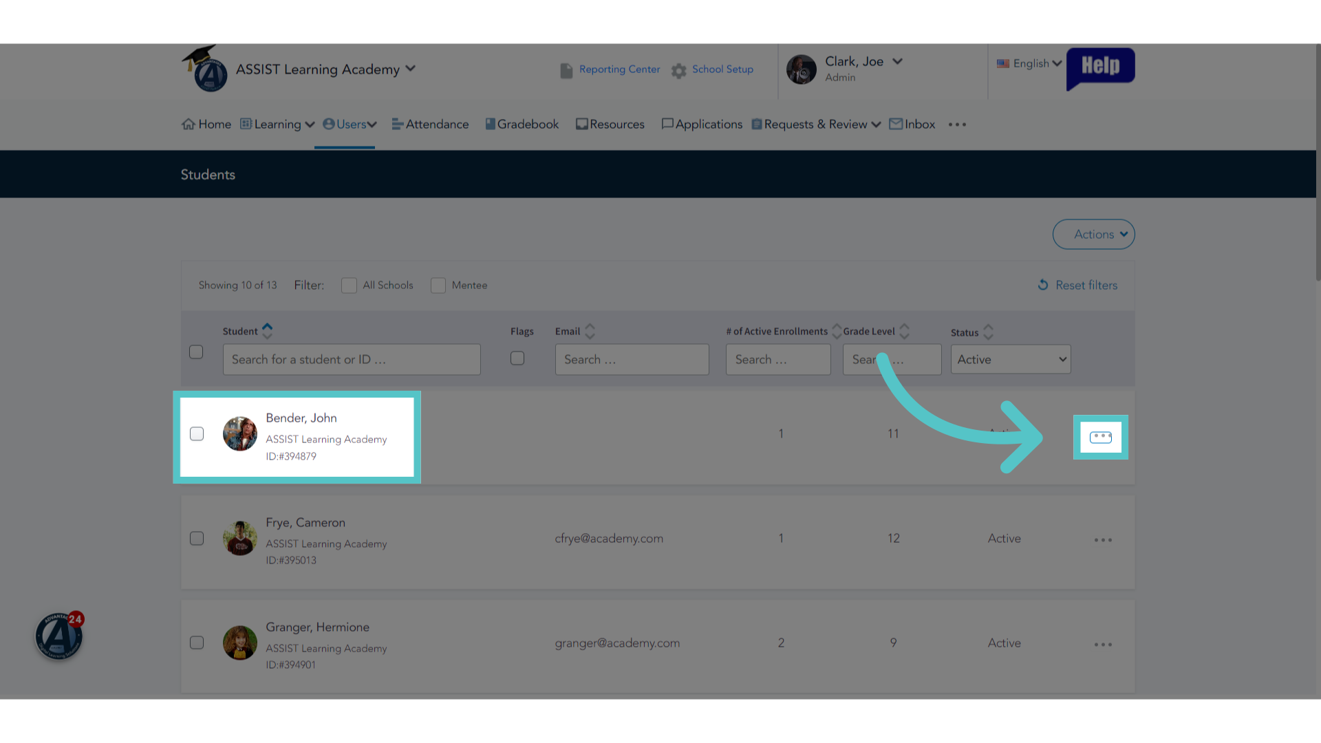The width and height of the screenshot is (1321, 743).
Task: Click the floating Advantage badge with 24 notifications
Action: tap(59, 636)
